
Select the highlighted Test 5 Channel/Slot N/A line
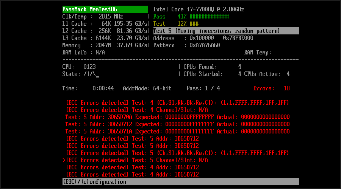pos(137,160)
